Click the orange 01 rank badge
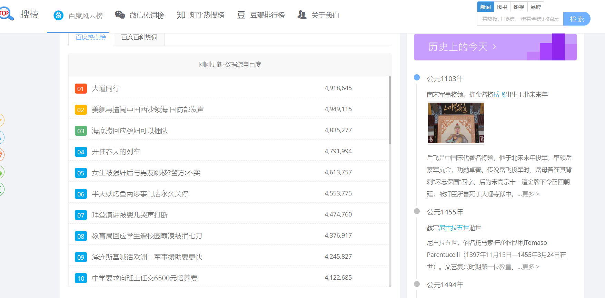This screenshot has width=605, height=298. coord(81,89)
